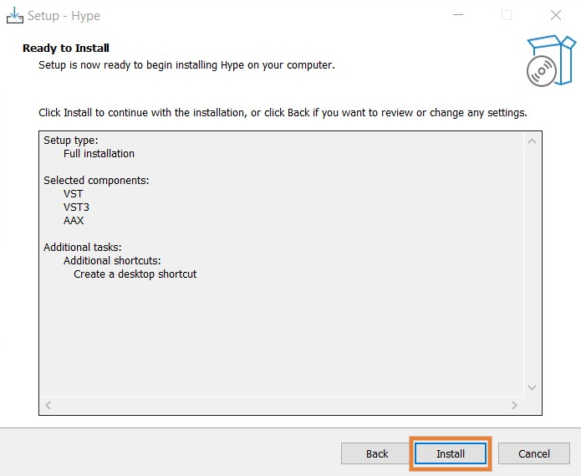This screenshot has height=476, width=581.
Task: Click the maximize button in title bar
Action: click(507, 15)
